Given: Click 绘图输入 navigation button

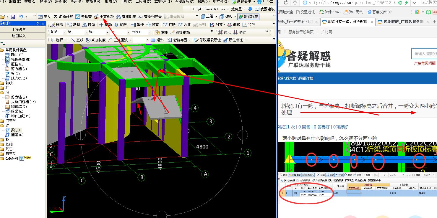Looking at the screenshot, I should [x=19, y=36].
